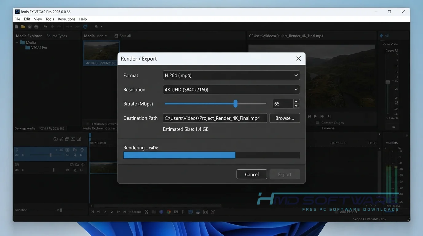Screen dimensions: 423x236
Task: Switch to the Media Explorer tab
Action: pyautogui.click(x=29, y=36)
